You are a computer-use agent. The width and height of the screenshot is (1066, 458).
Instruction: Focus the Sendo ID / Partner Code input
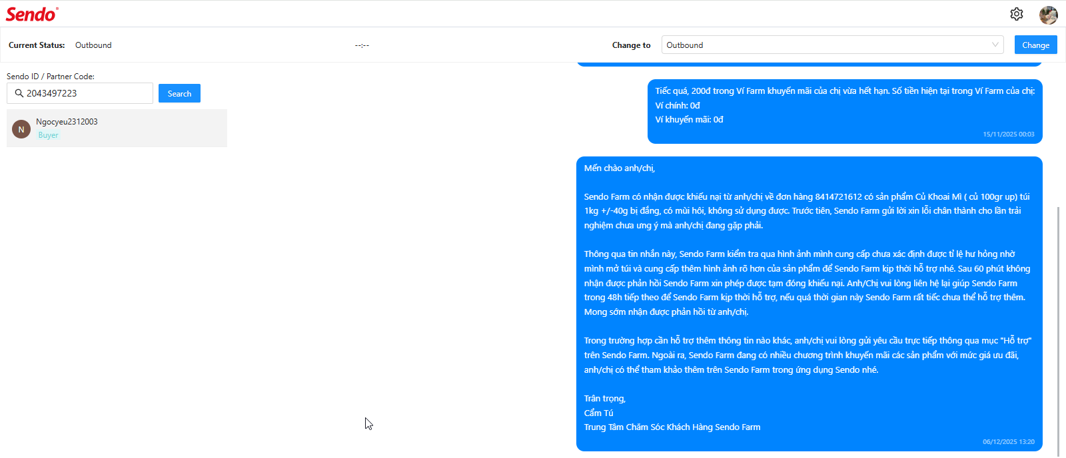coord(80,93)
